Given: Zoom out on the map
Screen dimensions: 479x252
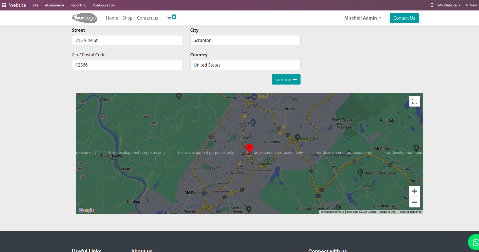Looking at the screenshot, I should pos(414,202).
